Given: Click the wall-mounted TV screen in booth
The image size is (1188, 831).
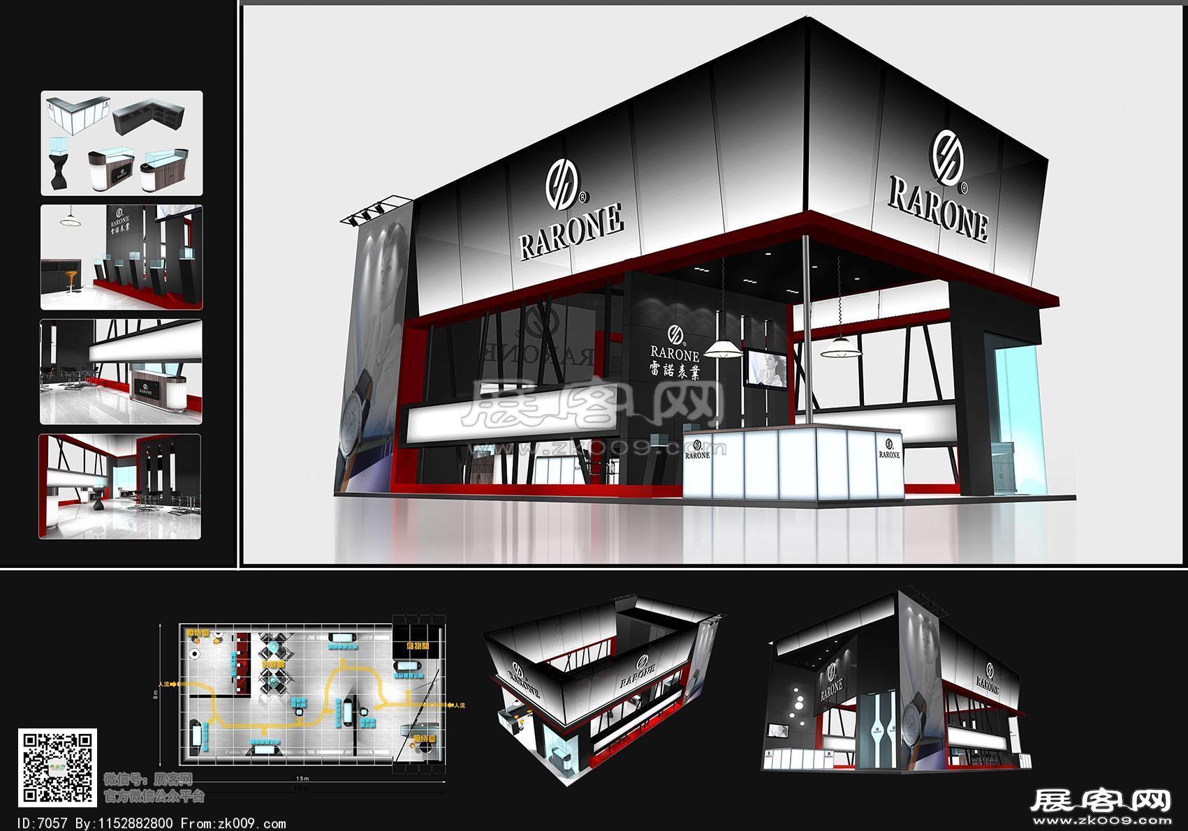Looking at the screenshot, I should pos(766,368).
